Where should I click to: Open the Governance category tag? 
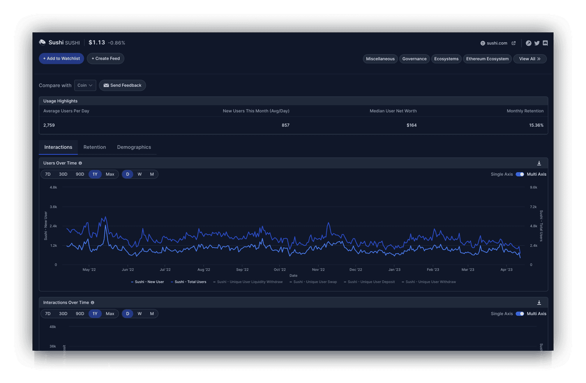click(414, 59)
